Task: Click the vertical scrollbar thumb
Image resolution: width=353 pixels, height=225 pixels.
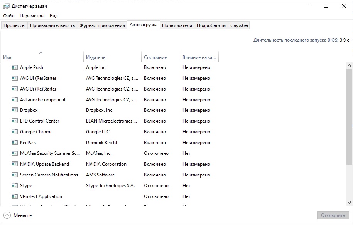Action: (349, 116)
